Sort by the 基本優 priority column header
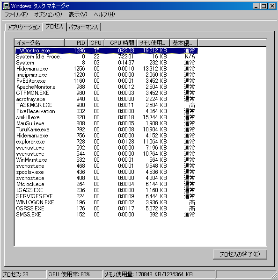 point(184,43)
